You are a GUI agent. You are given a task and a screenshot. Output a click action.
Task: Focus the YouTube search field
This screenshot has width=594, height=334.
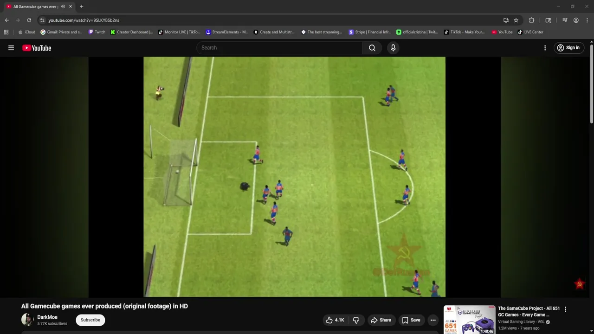point(280,48)
